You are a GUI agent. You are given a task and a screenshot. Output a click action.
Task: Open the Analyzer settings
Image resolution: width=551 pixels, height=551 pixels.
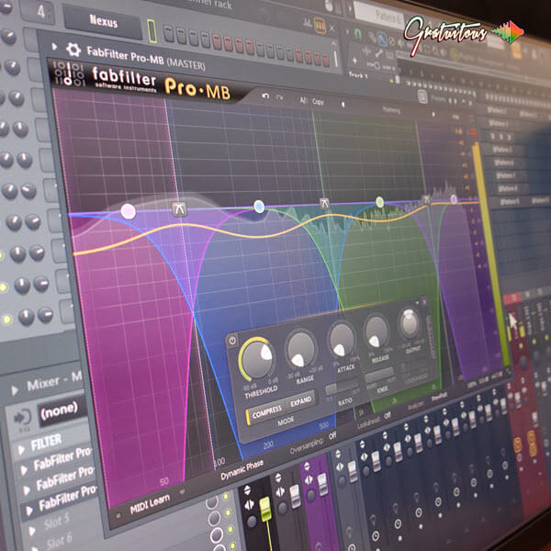coord(415,406)
